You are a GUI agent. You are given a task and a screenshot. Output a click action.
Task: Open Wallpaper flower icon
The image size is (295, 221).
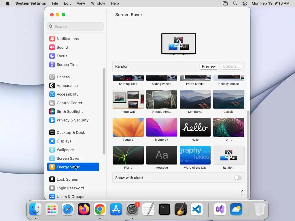52,150
